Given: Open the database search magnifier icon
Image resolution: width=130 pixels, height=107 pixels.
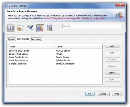Looking at the screenshot, I should (50, 28).
